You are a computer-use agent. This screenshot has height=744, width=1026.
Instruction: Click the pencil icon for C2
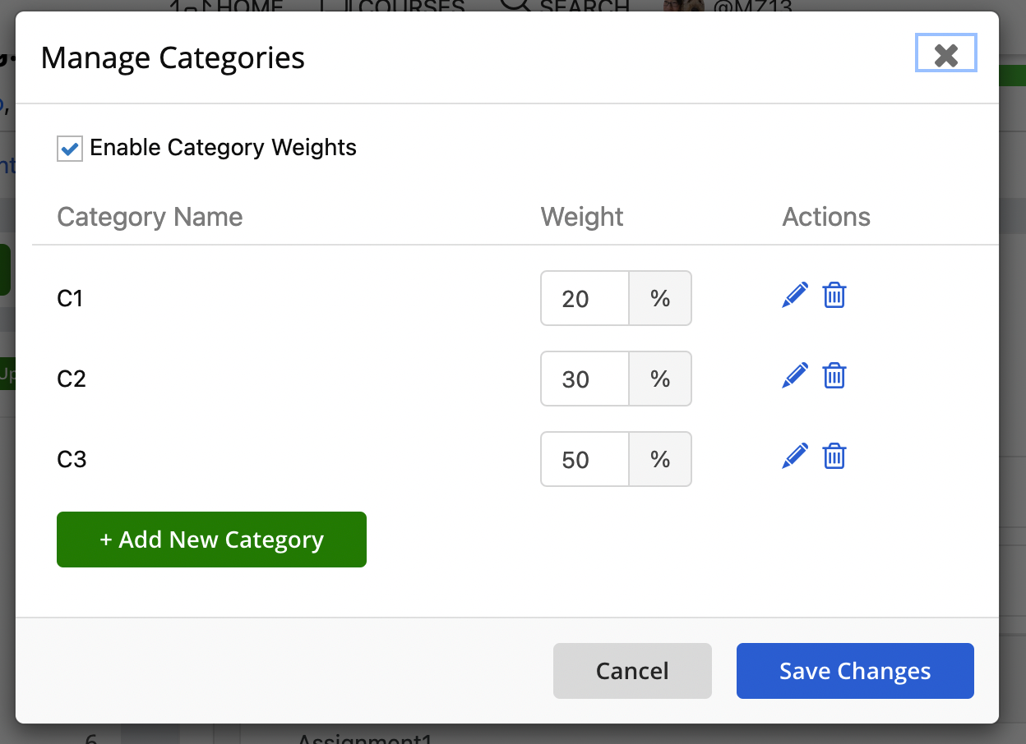click(795, 375)
